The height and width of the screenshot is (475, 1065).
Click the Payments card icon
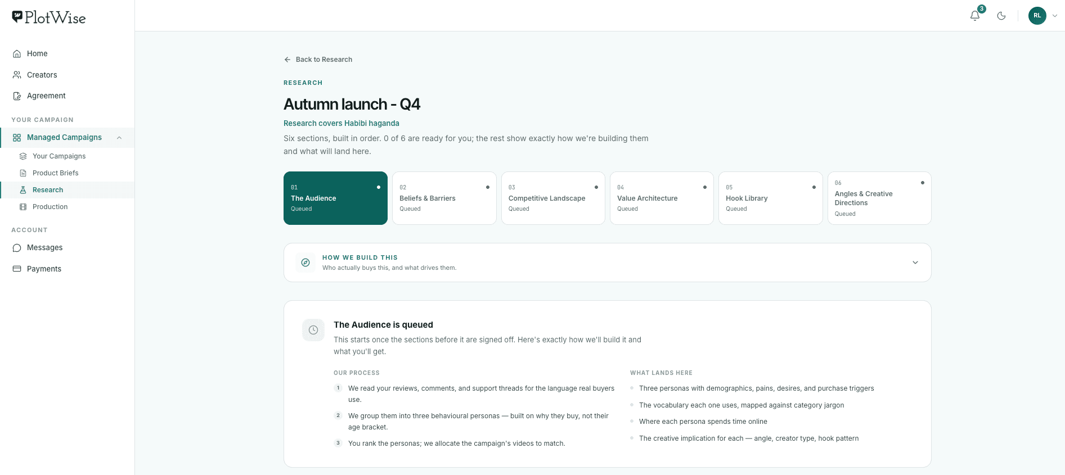pyautogui.click(x=17, y=269)
